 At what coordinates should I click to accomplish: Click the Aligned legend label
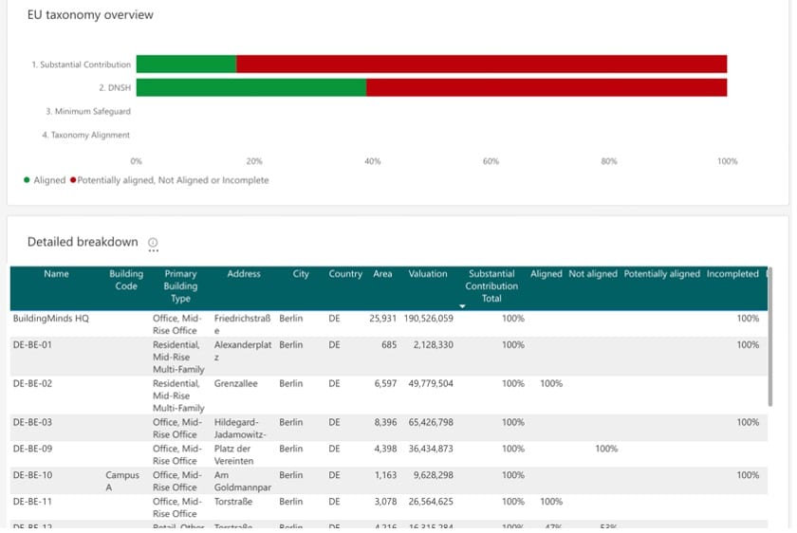tap(49, 180)
